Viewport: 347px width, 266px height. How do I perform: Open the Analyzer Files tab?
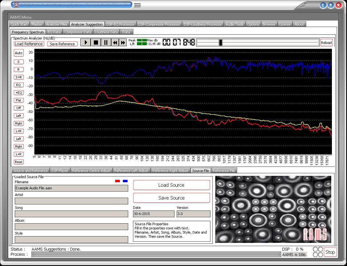coord(57,24)
